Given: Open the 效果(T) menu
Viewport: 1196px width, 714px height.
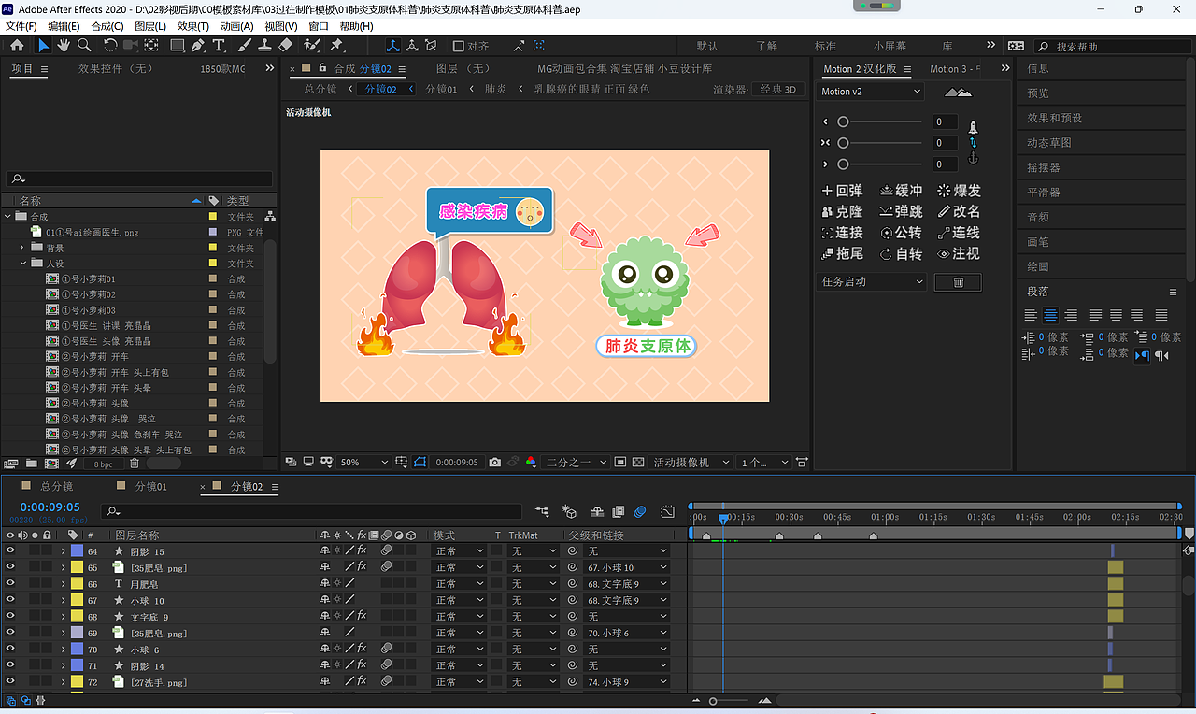Looking at the screenshot, I should (193, 26).
